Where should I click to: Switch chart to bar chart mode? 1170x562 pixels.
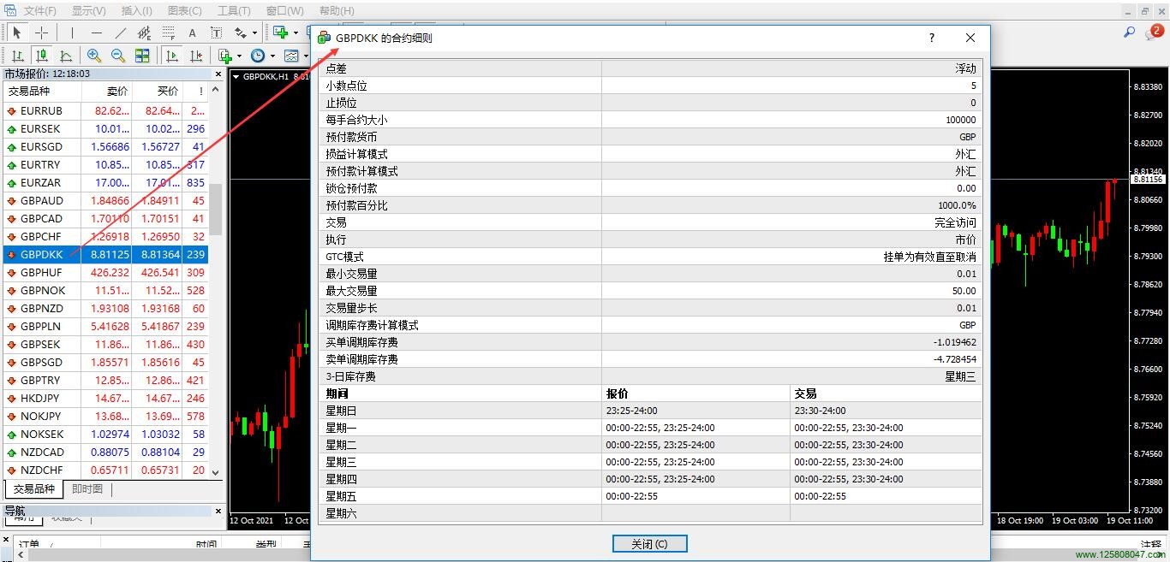(16, 56)
